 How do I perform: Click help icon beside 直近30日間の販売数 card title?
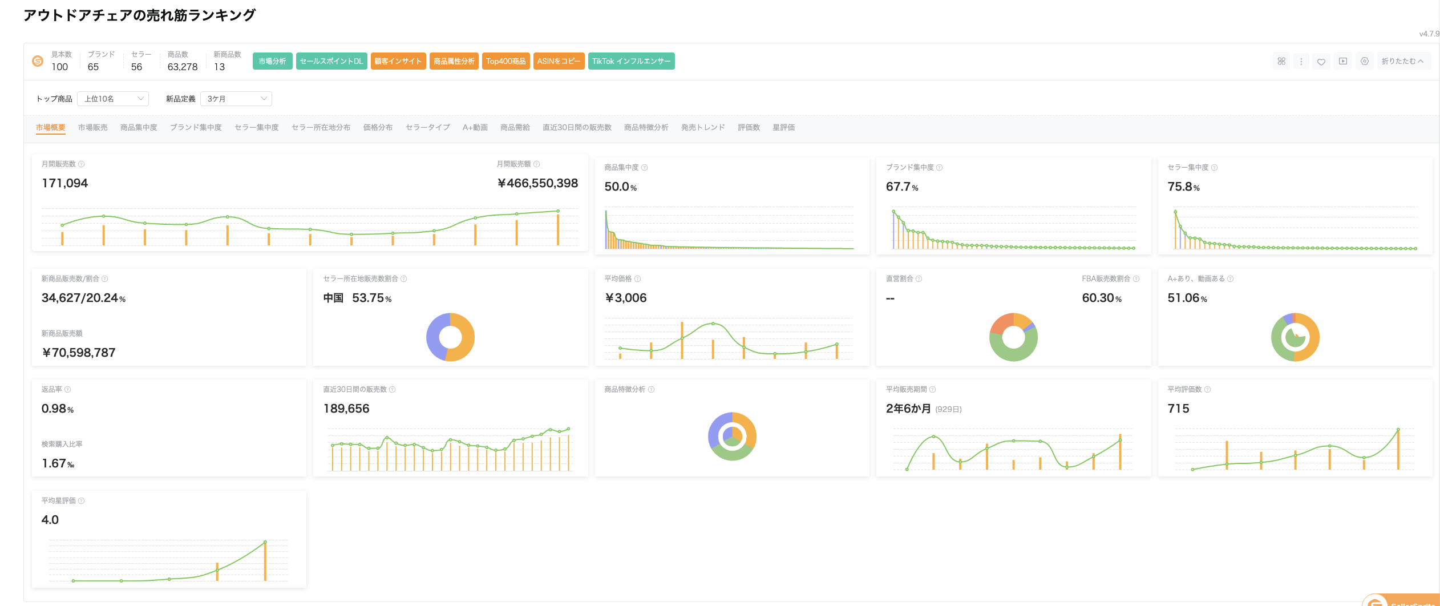click(x=392, y=390)
